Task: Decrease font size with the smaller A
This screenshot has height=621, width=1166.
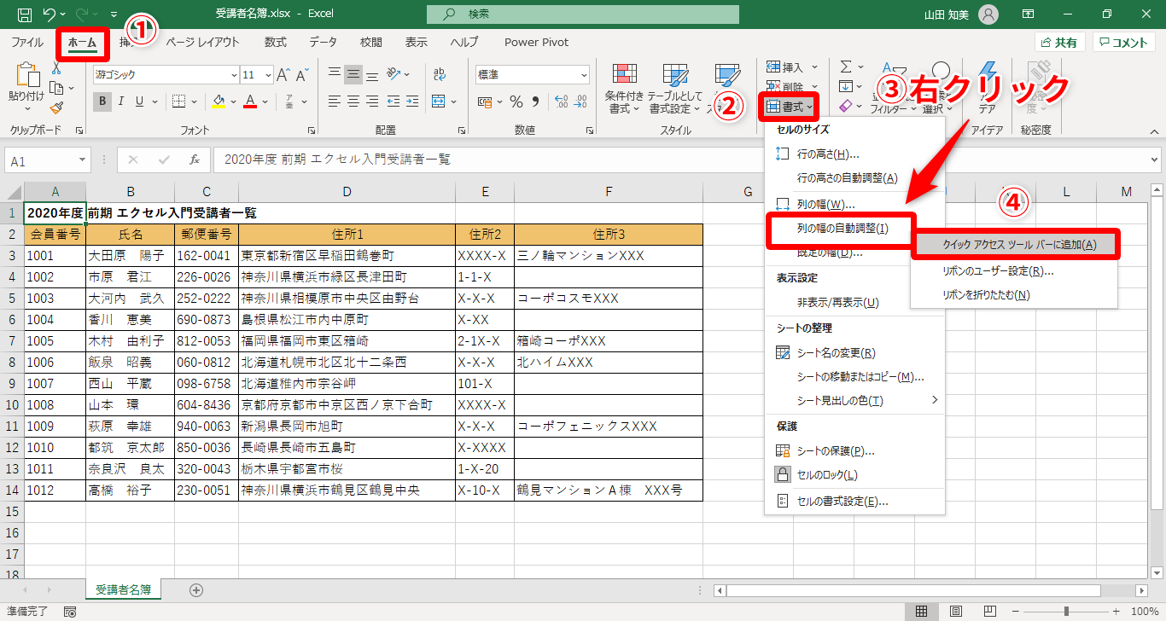Action: click(302, 74)
